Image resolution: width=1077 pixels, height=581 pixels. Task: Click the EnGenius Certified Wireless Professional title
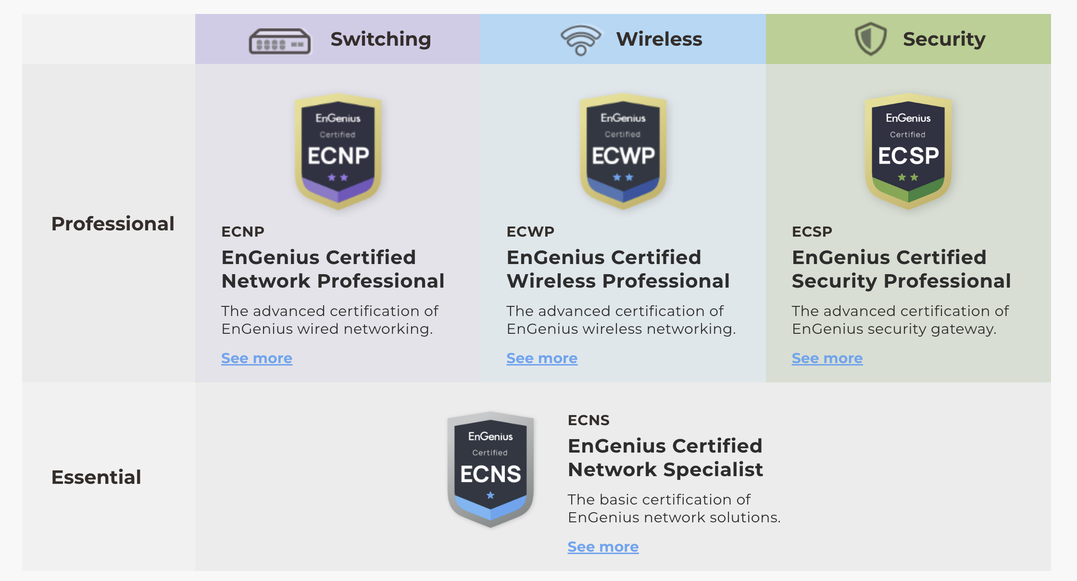[618, 269]
